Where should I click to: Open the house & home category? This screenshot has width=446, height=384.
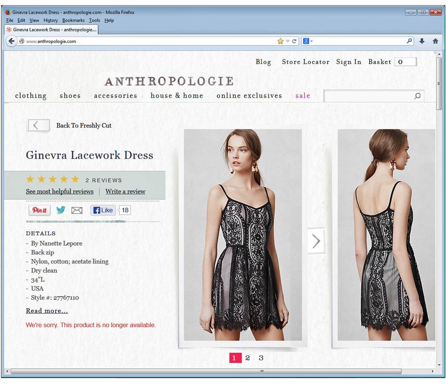(177, 96)
